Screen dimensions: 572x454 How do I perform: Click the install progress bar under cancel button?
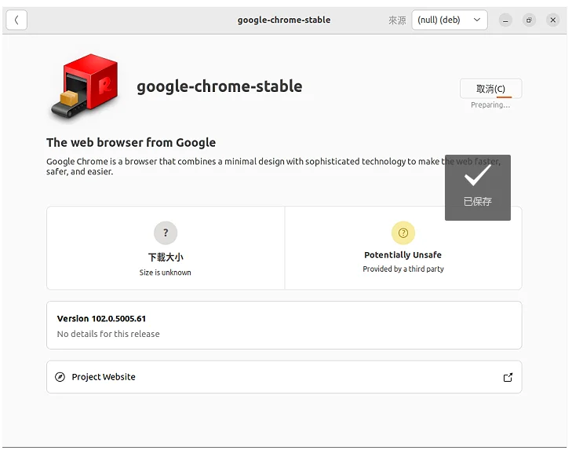pyautogui.click(x=505, y=97)
